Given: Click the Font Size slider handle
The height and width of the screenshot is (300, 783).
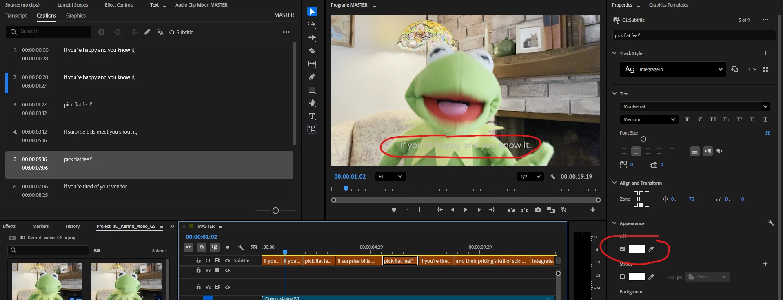Looking at the screenshot, I should [643, 139].
